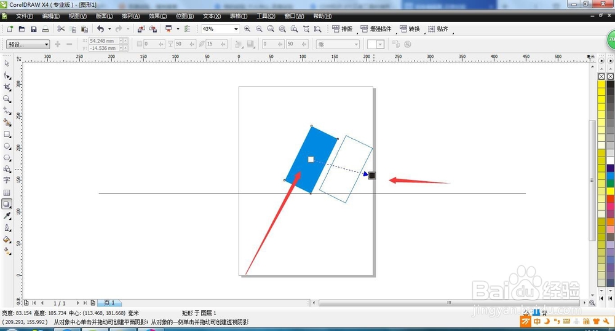Click the Print icon
The height and width of the screenshot is (331, 615).
click(x=46, y=29)
